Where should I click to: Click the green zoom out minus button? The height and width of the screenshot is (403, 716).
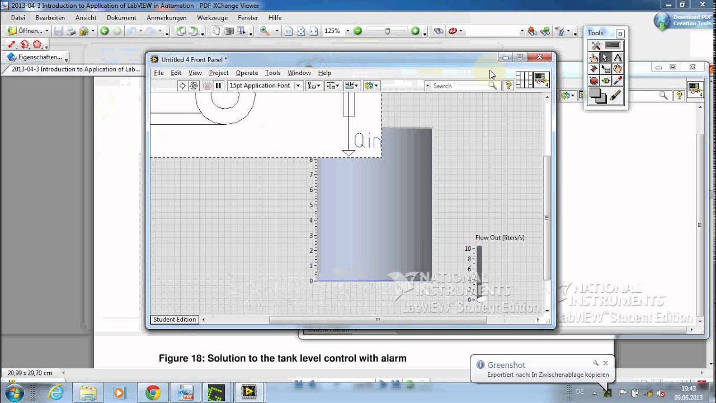(x=357, y=31)
